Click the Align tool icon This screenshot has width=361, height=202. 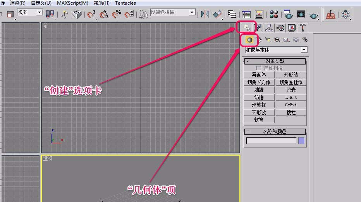(217, 14)
